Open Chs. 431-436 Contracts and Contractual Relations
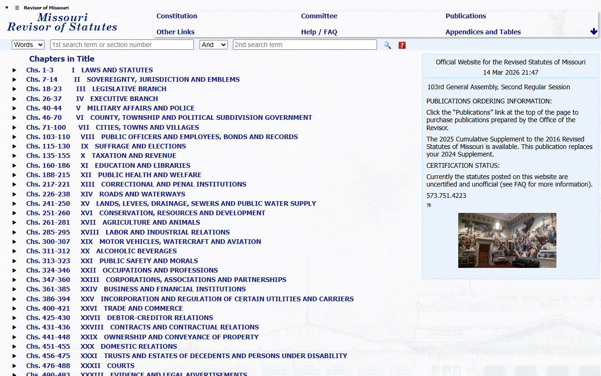Viewport: 601px width, 376px height. pos(143,327)
